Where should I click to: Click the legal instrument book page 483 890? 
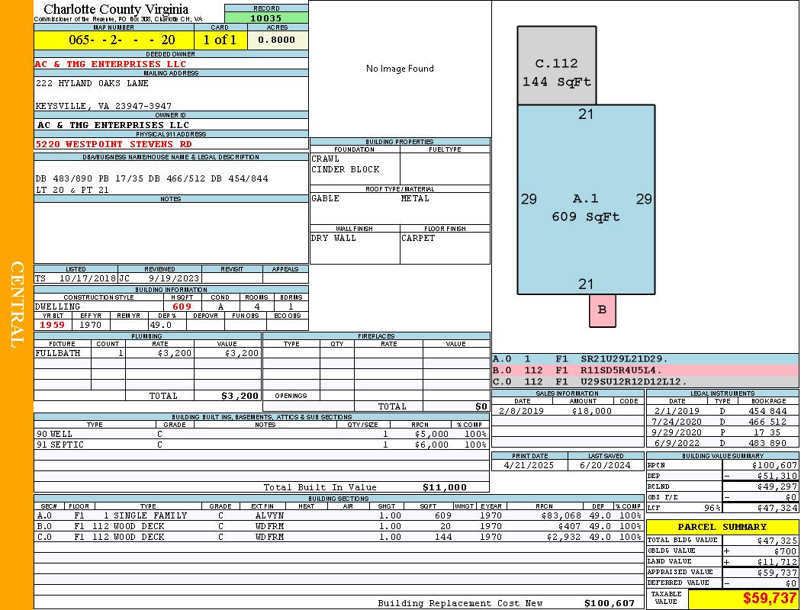click(x=768, y=443)
